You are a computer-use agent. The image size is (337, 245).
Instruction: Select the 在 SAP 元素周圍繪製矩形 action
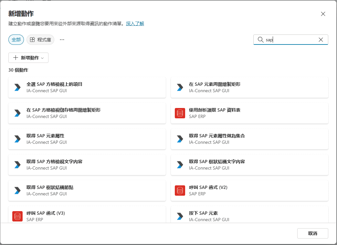(x=249, y=87)
